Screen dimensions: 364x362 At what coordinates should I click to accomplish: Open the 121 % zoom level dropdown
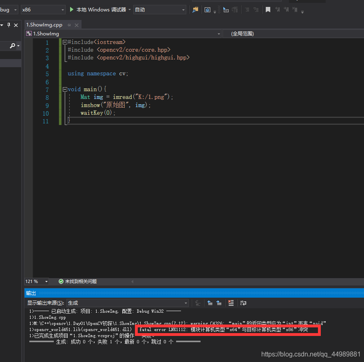pyautogui.click(x=37, y=281)
